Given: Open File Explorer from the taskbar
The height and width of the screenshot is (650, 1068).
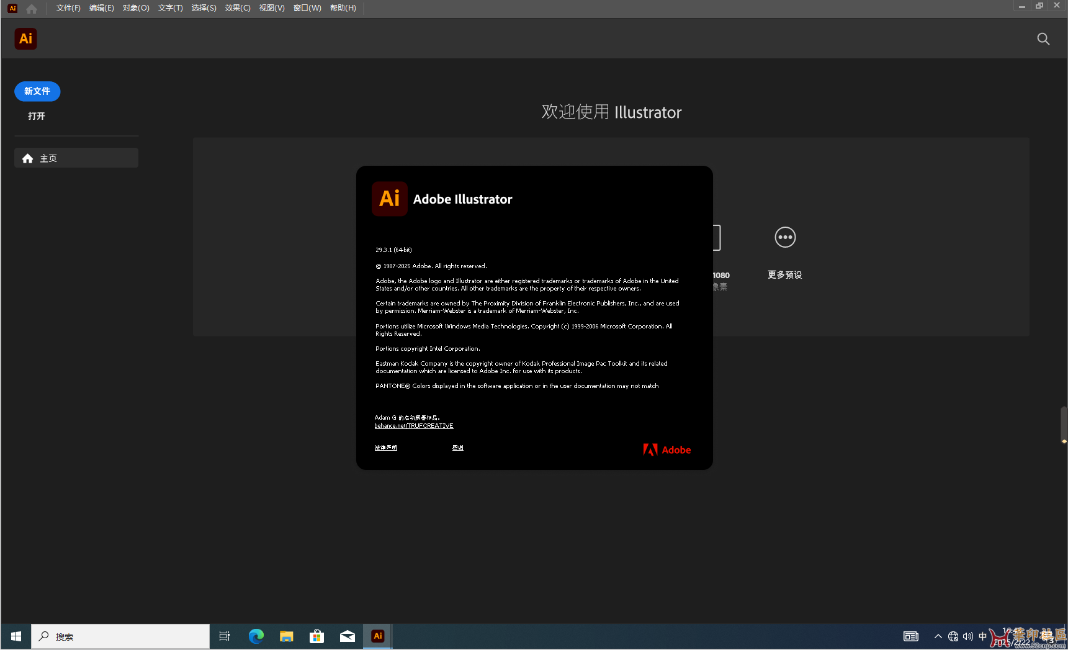Looking at the screenshot, I should [x=286, y=636].
